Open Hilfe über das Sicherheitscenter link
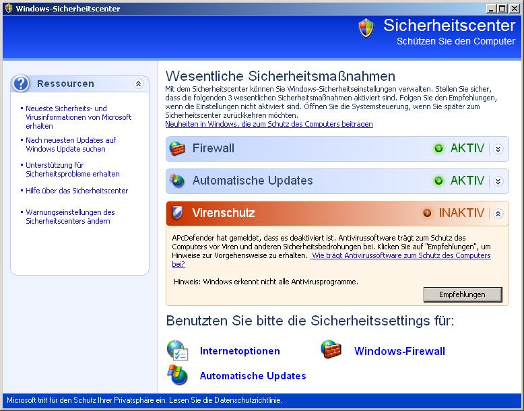This screenshot has width=524, height=411. pyautogui.click(x=77, y=191)
